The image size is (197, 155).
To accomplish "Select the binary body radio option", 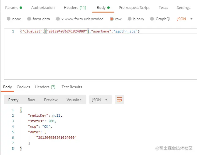I will (130, 19).
